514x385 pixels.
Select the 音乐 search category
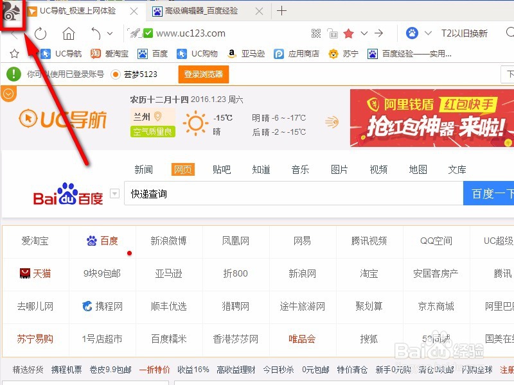(x=300, y=169)
